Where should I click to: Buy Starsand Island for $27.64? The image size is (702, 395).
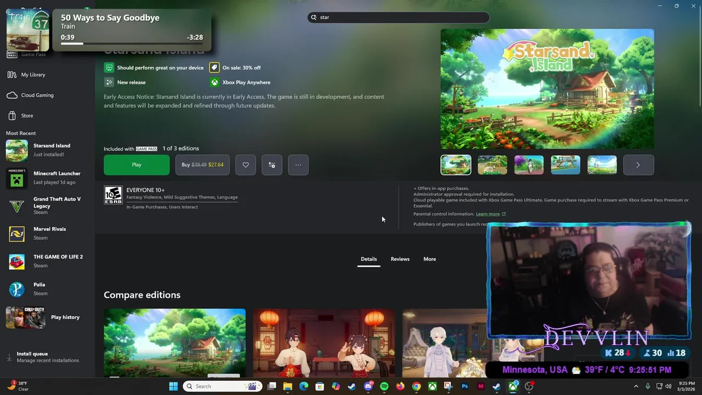coord(202,165)
